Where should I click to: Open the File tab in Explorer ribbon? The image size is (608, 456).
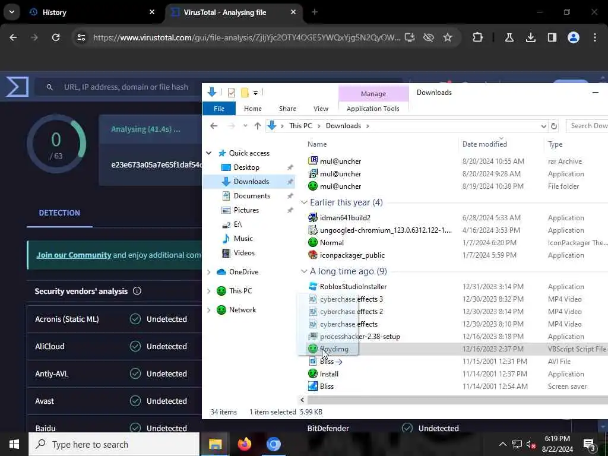point(219,109)
